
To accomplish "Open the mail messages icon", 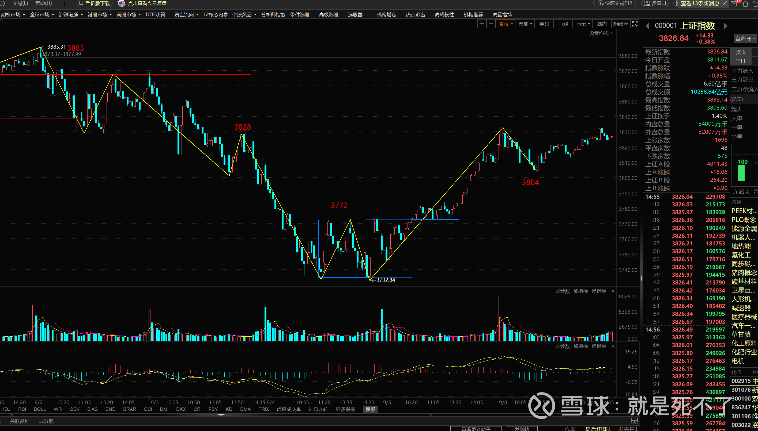I will coord(734,3).
